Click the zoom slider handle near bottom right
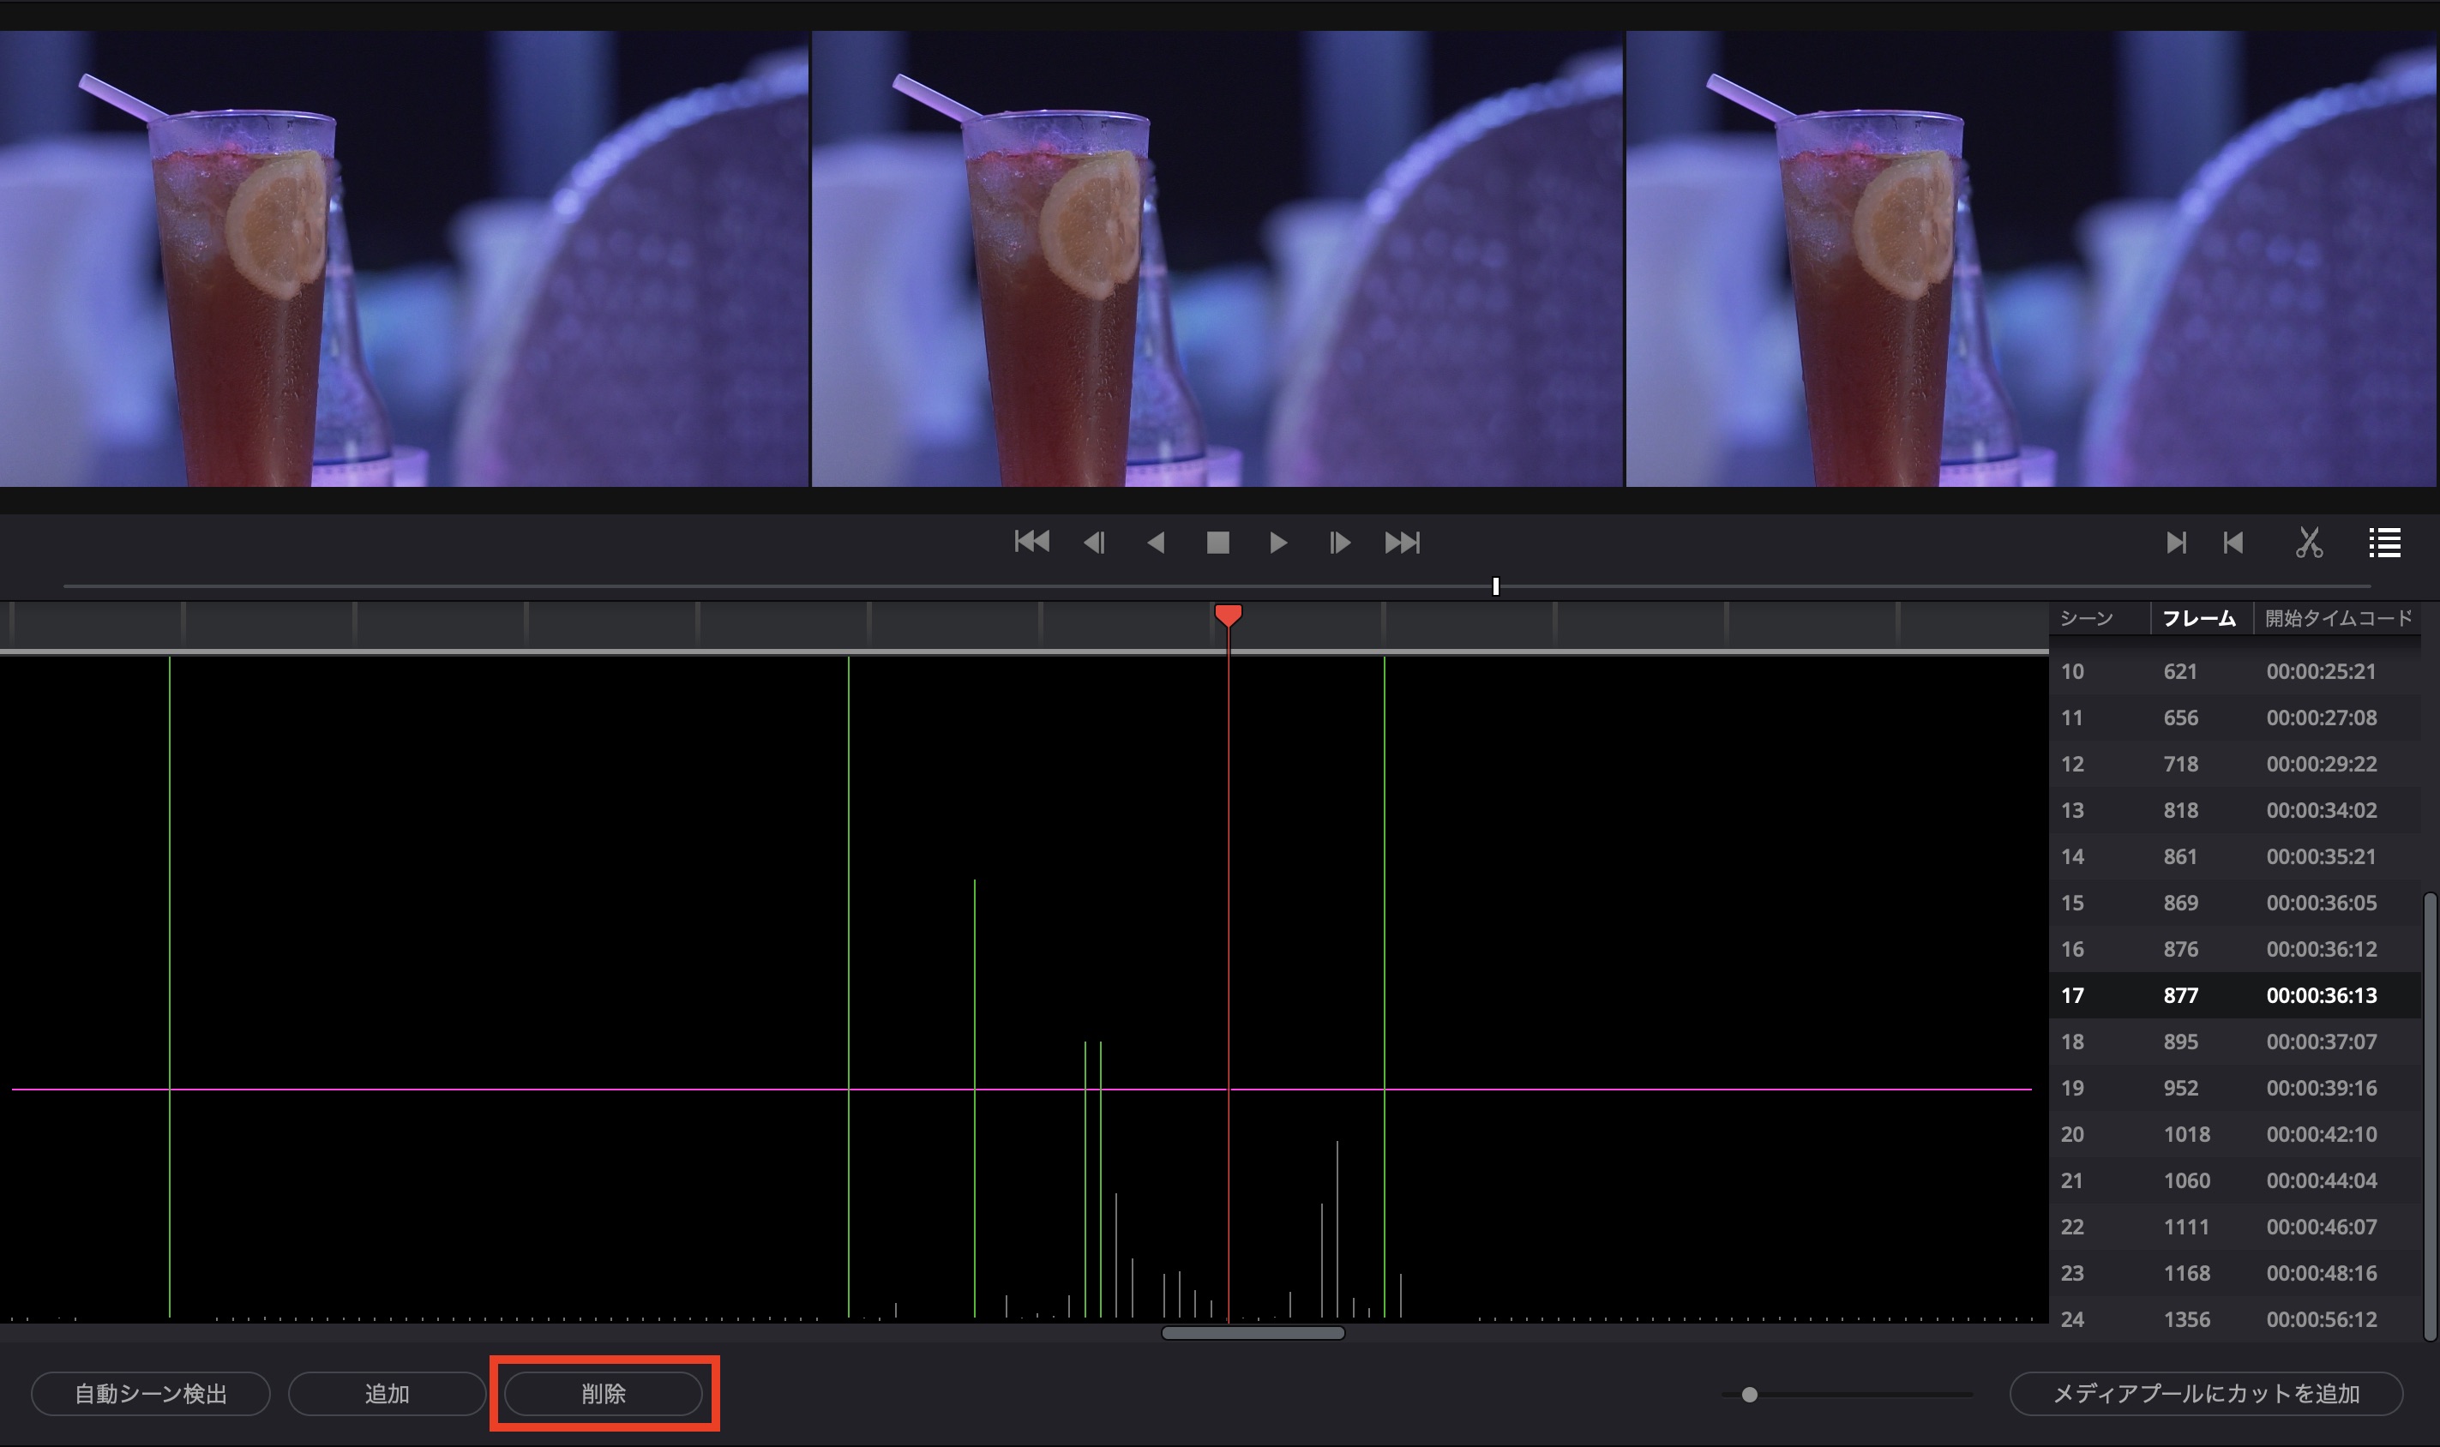Image resolution: width=2440 pixels, height=1447 pixels. click(1750, 1395)
